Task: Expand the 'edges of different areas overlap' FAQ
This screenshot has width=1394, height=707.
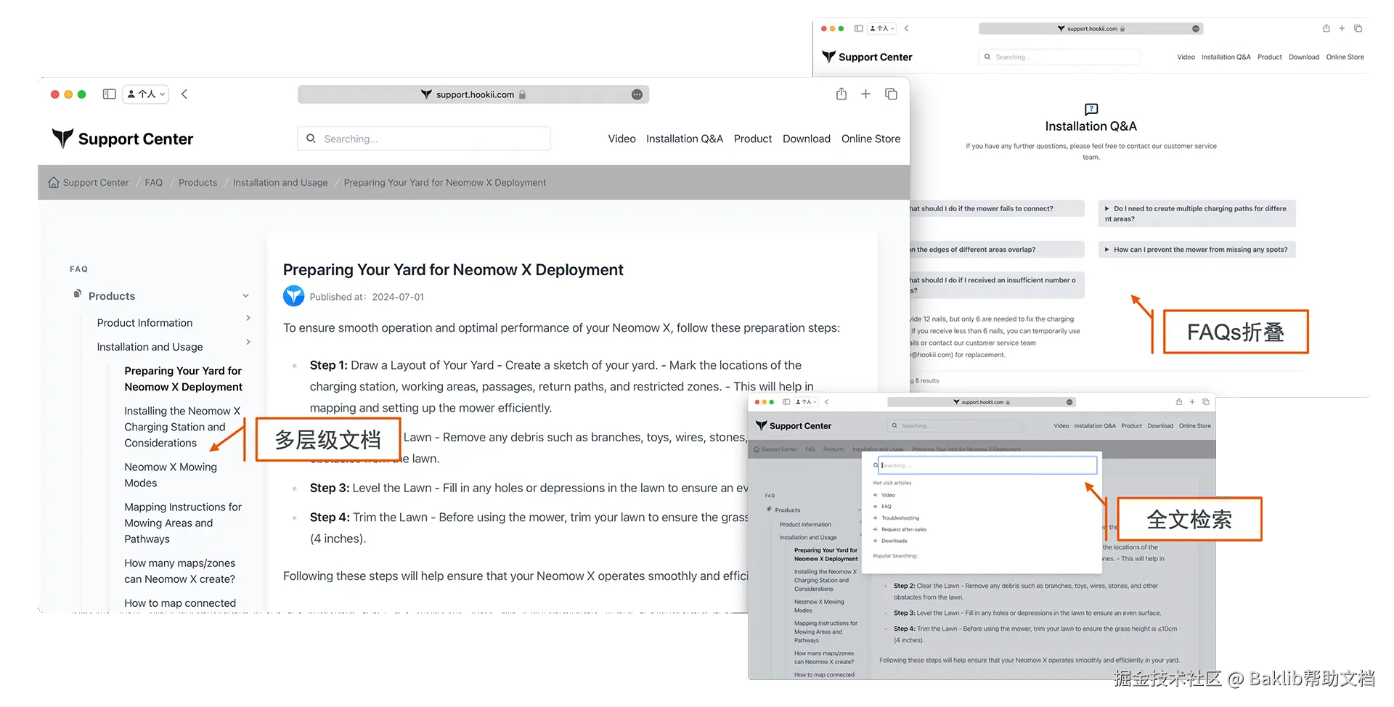Action: click(996, 250)
